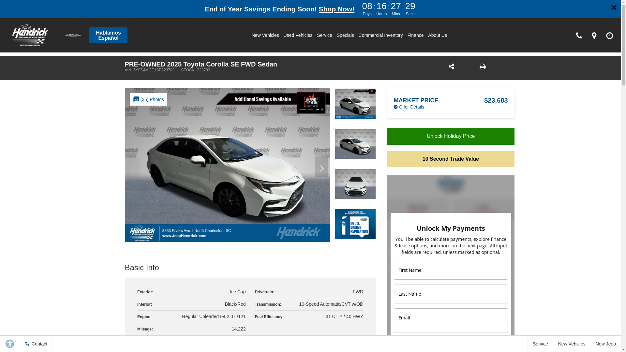Click the Mileage value 14,222
626x352 pixels.
tap(239, 329)
